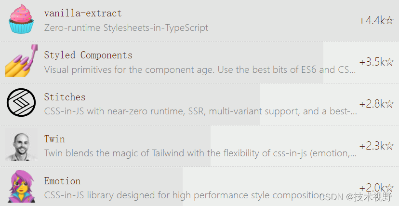Image resolution: width=399 pixels, height=206 pixels.
Task: Click the vanilla-extract cupcake icon
Action: tap(21, 19)
